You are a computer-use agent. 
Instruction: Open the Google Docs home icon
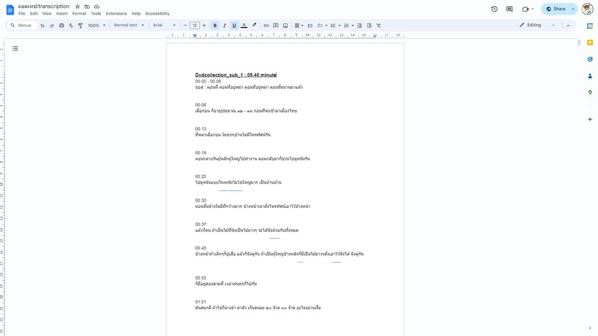pyautogui.click(x=10, y=9)
